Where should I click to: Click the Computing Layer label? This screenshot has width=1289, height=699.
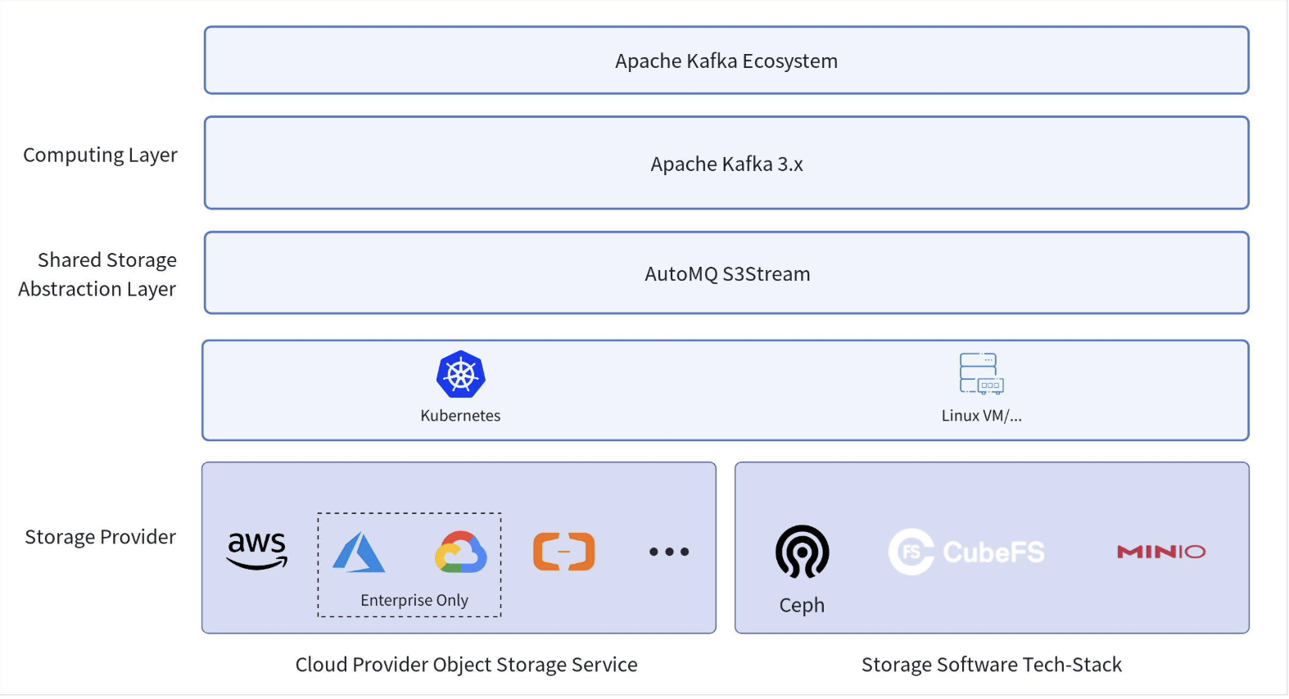(x=100, y=155)
